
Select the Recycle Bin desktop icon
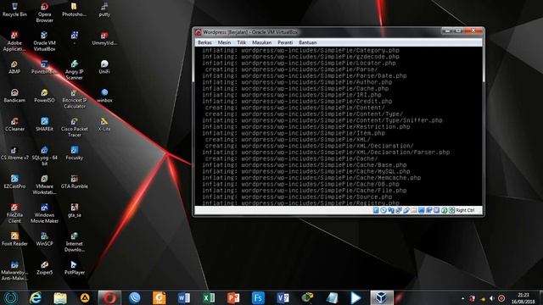[x=14, y=9]
